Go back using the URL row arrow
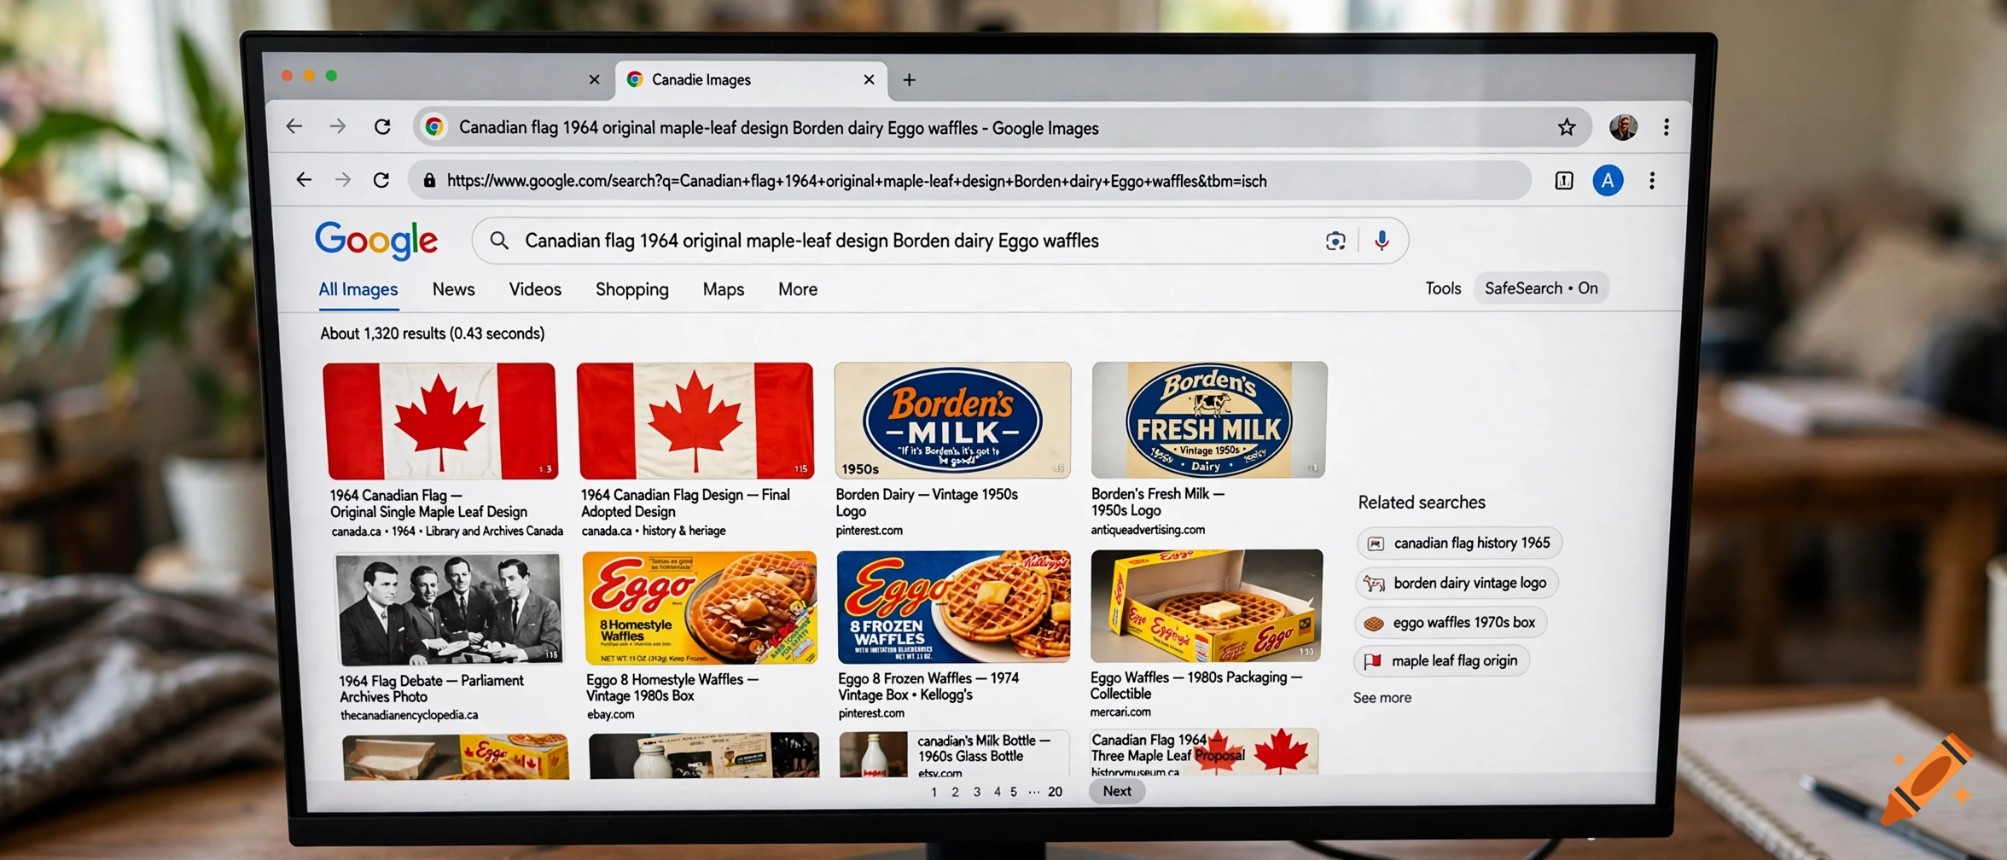 point(304,180)
